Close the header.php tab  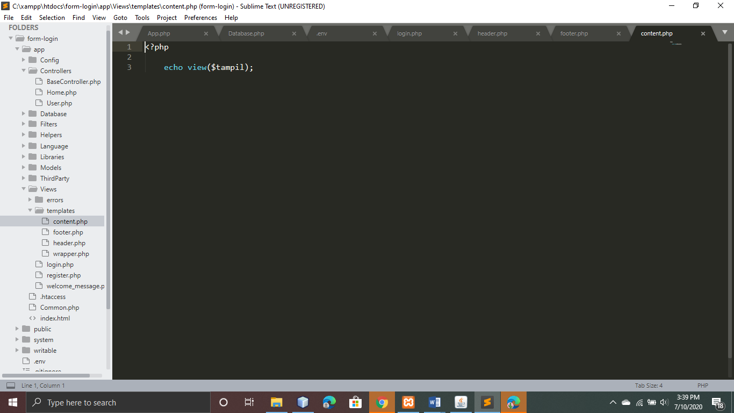[538, 33]
